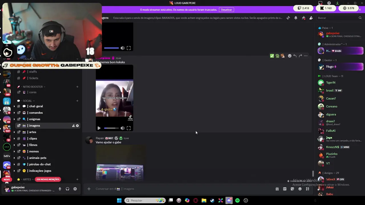This screenshot has width=365, height=205.
Task: Forward the hovered message
Action: 300,56
